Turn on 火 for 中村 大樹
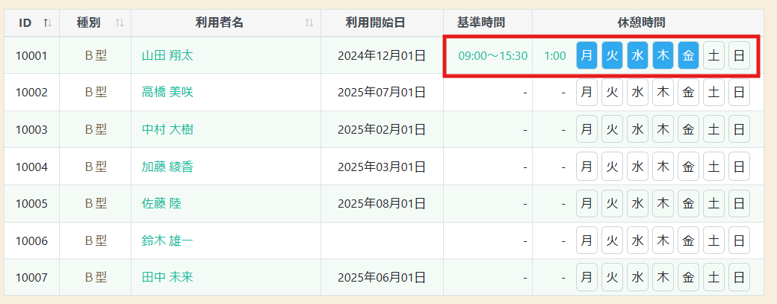Image resolution: width=777 pixels, height=304 pixels. click(612, 129)
